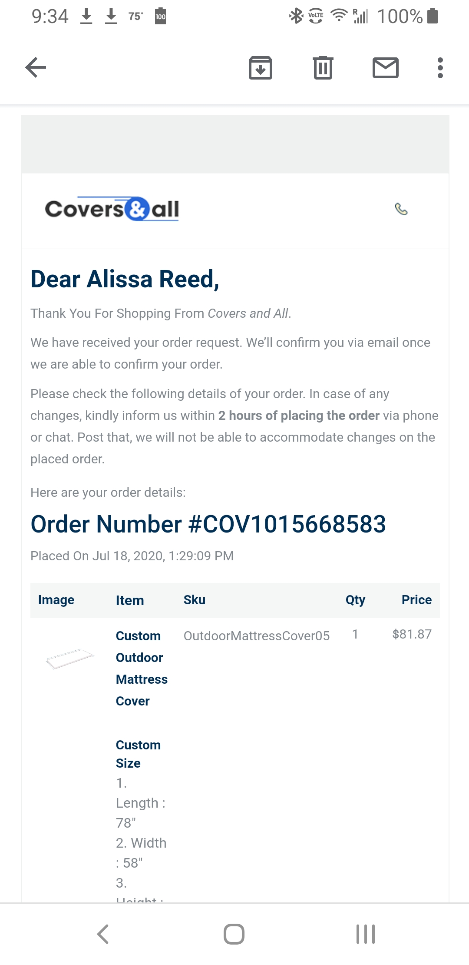
Task: Tap the $81.87 price value
Action: click(412, 634)
